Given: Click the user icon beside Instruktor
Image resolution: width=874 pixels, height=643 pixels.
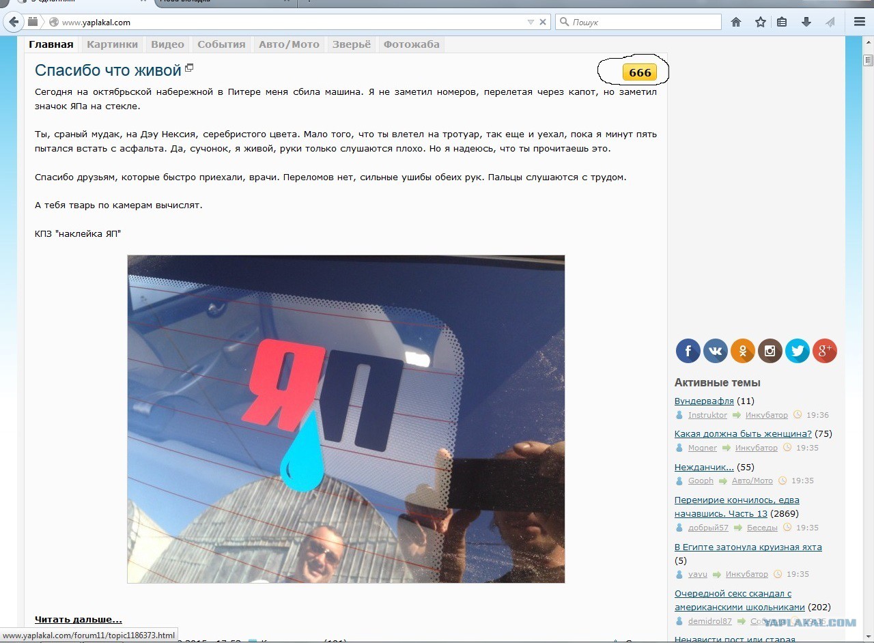Looking at the screenshot, I should click(679, 415).
